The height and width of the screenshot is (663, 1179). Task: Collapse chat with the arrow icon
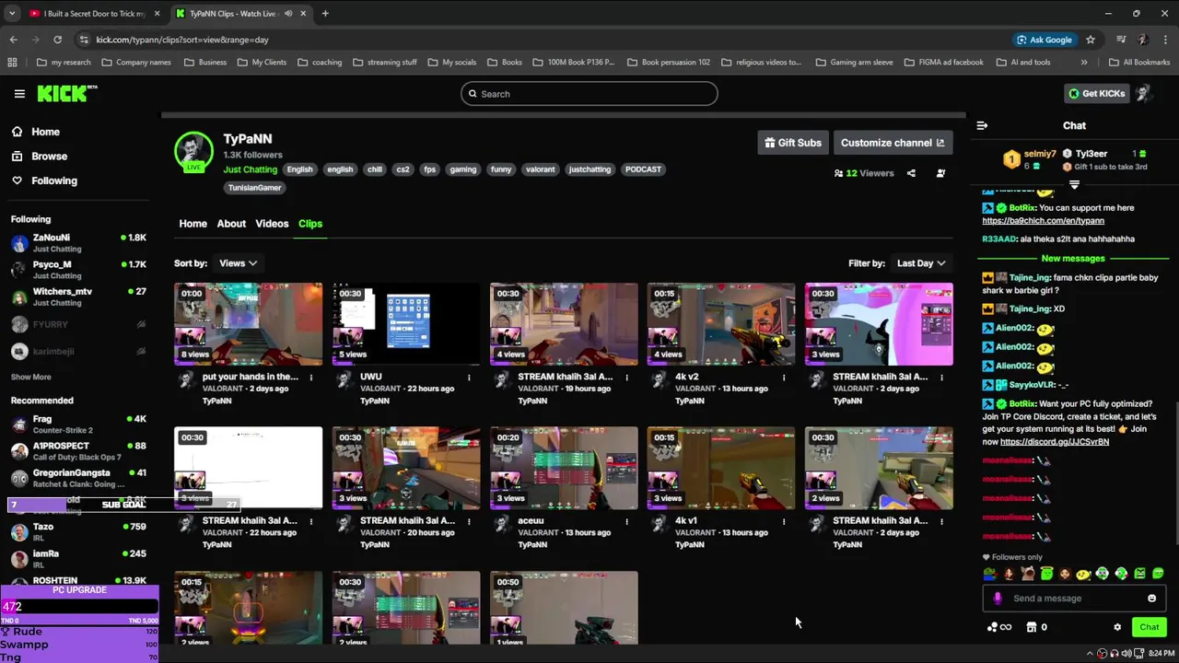(x=982, y=125)
